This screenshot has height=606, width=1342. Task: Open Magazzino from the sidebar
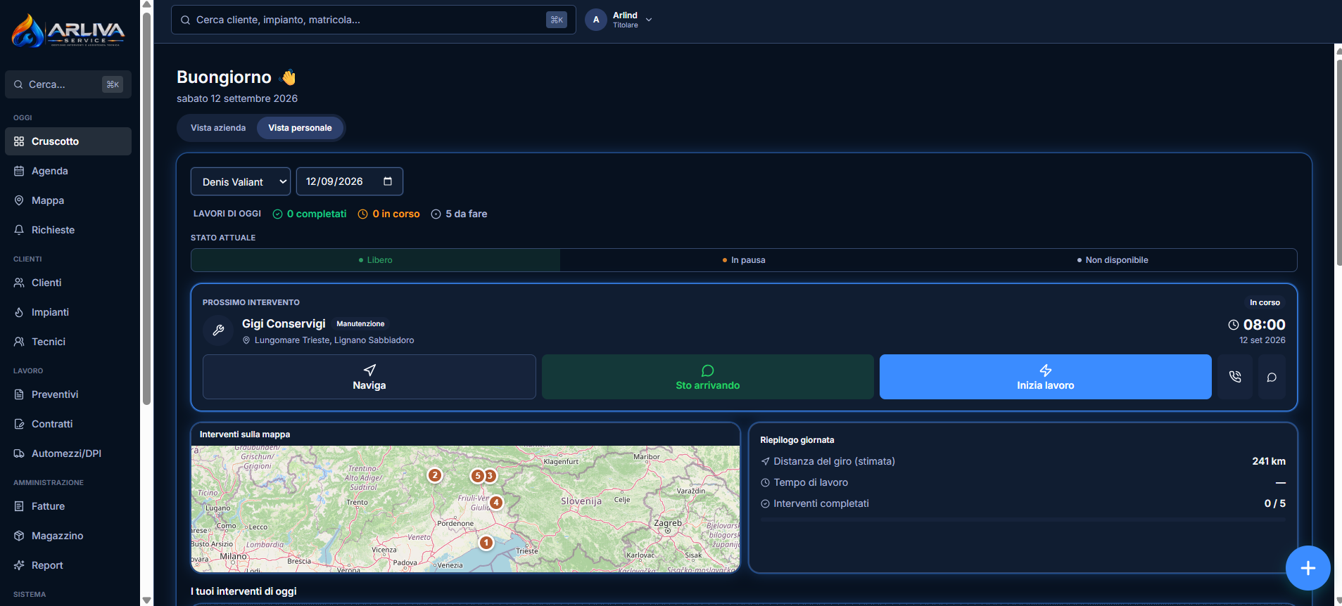68,536
